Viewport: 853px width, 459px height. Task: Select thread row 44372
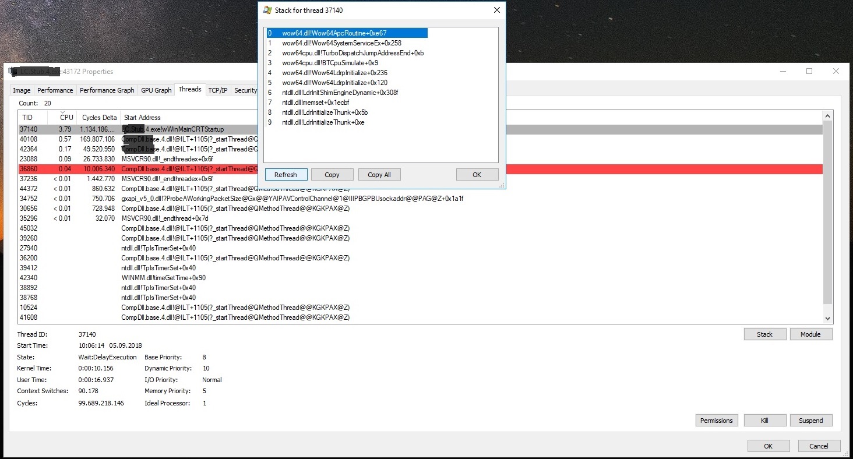pos(420,189)
